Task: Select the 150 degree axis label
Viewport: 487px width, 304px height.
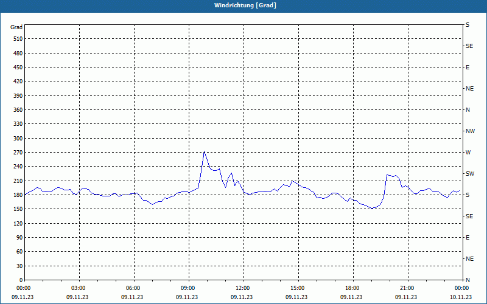Action: [x=18, y=209]
